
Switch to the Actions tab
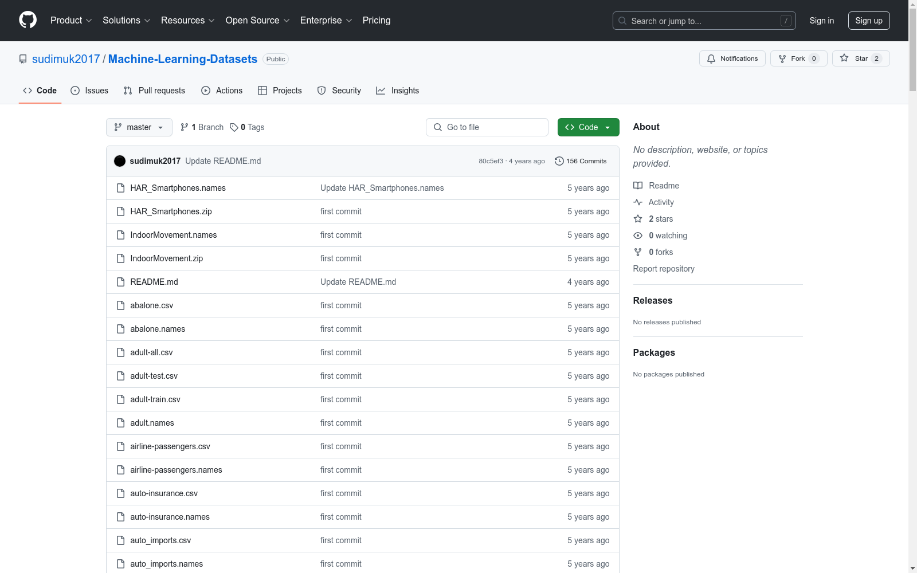pos(222,91)
